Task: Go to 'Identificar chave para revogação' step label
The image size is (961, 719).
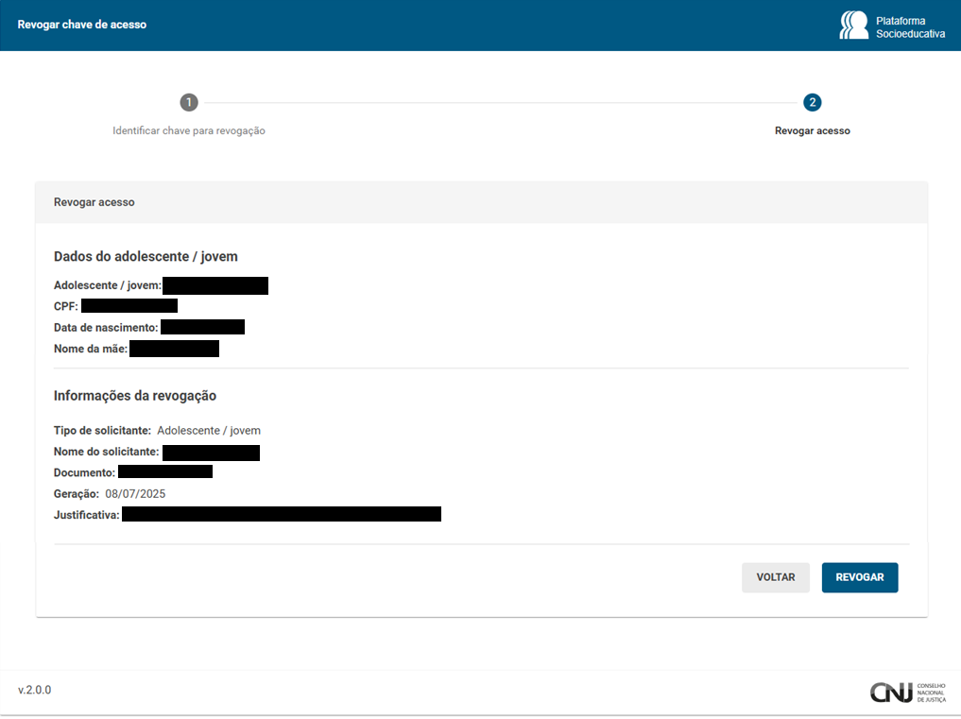Action: (x=189, y=130)
